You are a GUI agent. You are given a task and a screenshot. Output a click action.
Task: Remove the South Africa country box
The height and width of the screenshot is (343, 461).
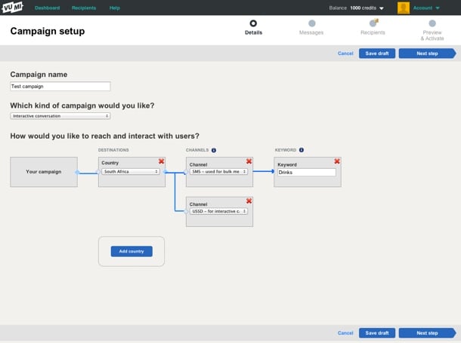click(x=161, y=161)
